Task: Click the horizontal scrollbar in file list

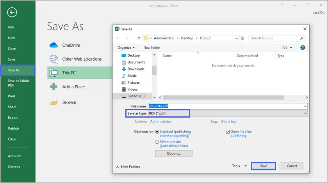Action: coord(223,97)
